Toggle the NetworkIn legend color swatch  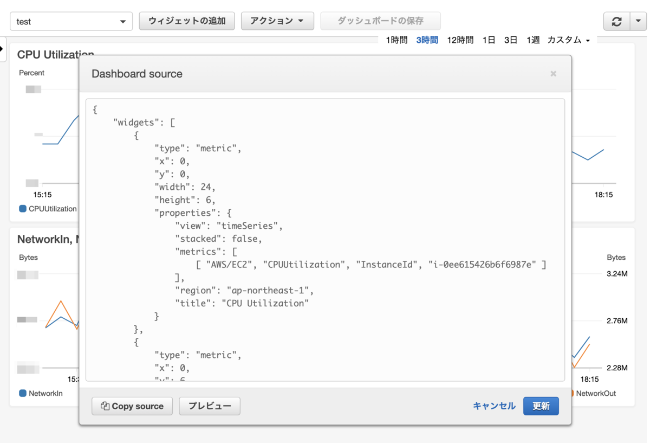(23, 393)
